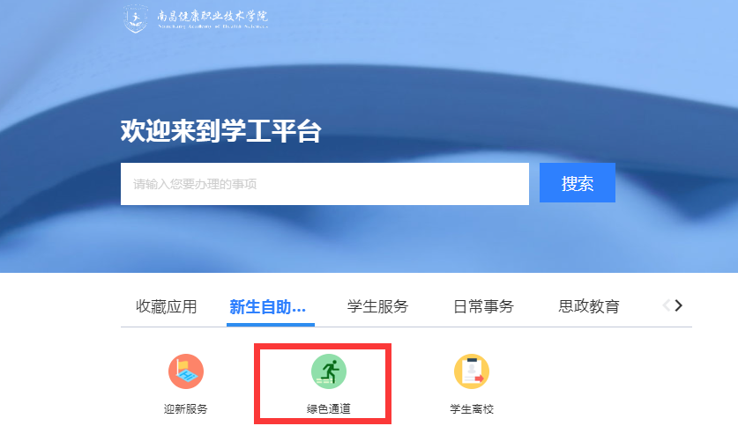The width and height of the screenshot is (738, 448).
Task: Open the green running-man 绿色通道 icon
Action: click(329, 371)
